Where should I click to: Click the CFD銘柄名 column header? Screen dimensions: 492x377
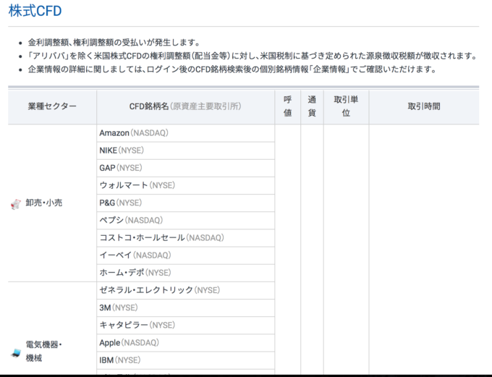pos(185,106)
